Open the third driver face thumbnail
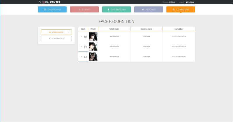This screenshot has width=233, height=122. (93, 57)
